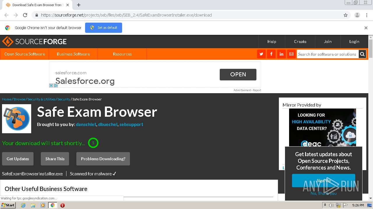This screenshot has width=373, height=209.
Task: Click the browser forward arrow
Action: click(16, 15)
